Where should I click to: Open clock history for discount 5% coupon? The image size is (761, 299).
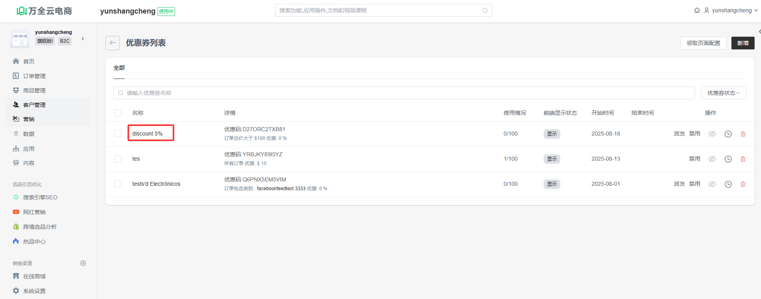point(728,134)
